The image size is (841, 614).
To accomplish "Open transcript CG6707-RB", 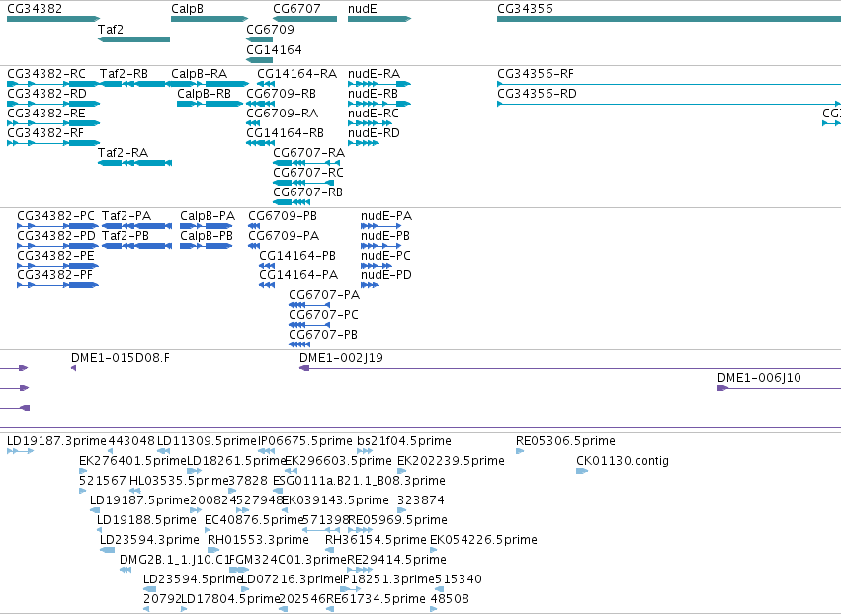I will pyautogui.click(x=292, y=202).
